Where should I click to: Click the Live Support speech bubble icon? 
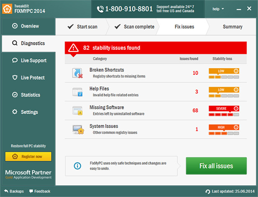coord(15,60)
